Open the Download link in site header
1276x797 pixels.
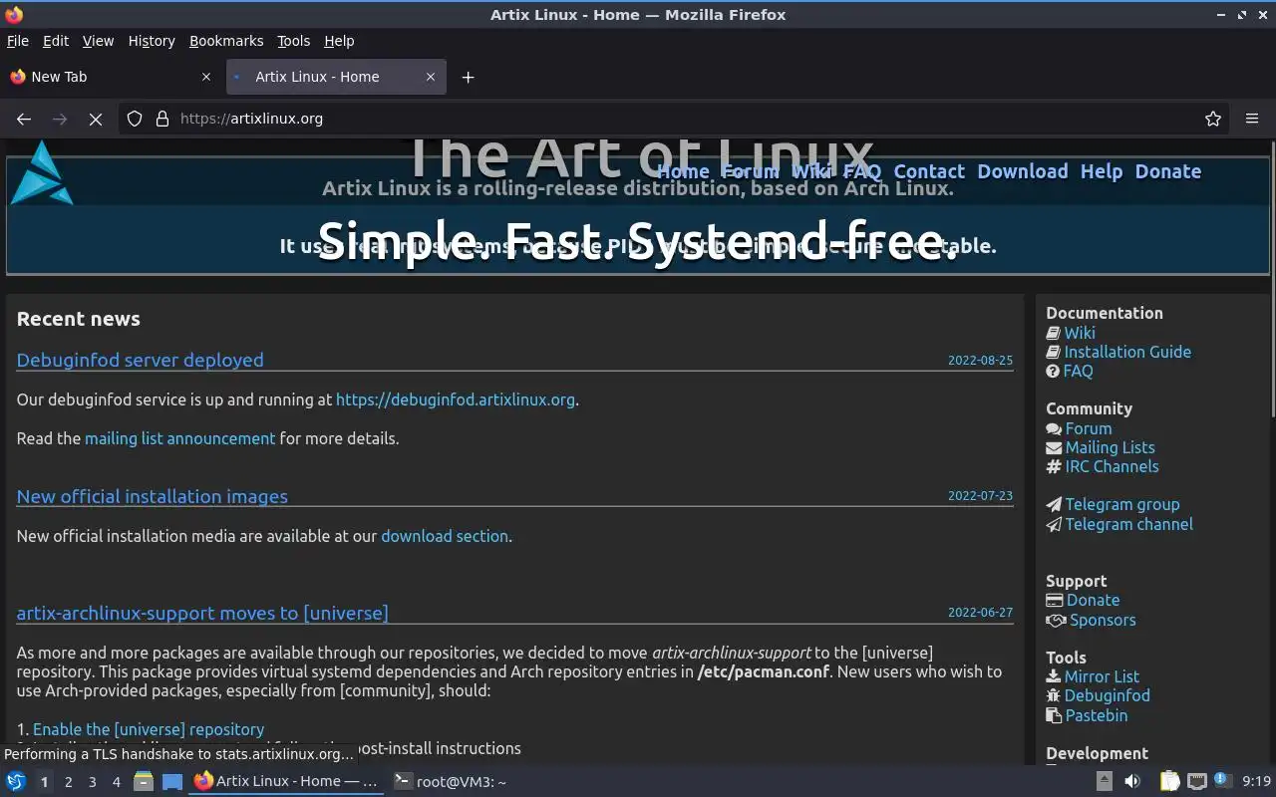(1023, 171)
